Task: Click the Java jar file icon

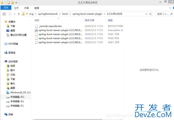Action: pyautogui.click(x=36, y=30)
